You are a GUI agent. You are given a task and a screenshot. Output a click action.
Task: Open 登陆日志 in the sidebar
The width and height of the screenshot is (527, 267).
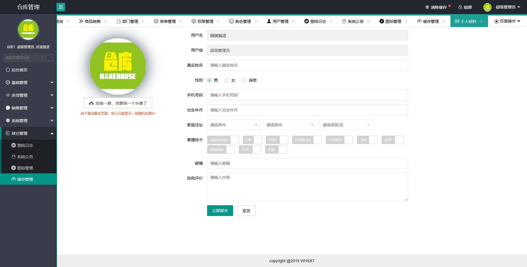pos(25,145)
